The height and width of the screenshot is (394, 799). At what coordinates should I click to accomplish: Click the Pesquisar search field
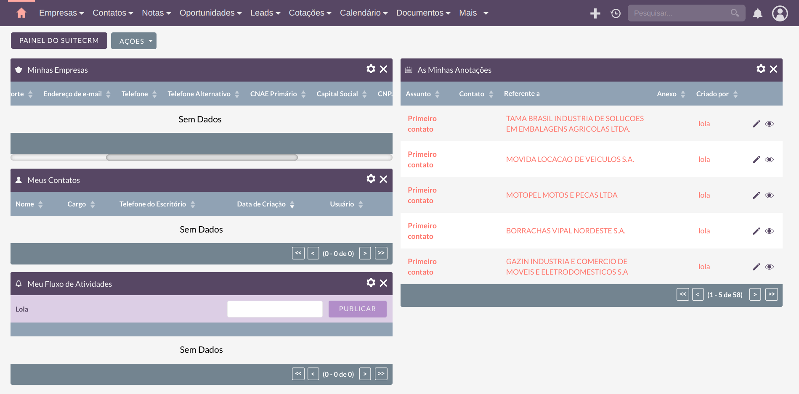click(680, 13)
